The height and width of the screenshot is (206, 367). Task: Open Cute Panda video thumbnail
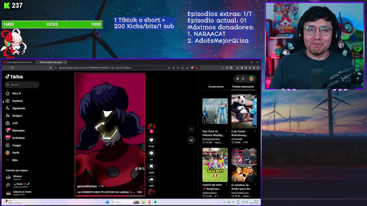coord(244,111)
